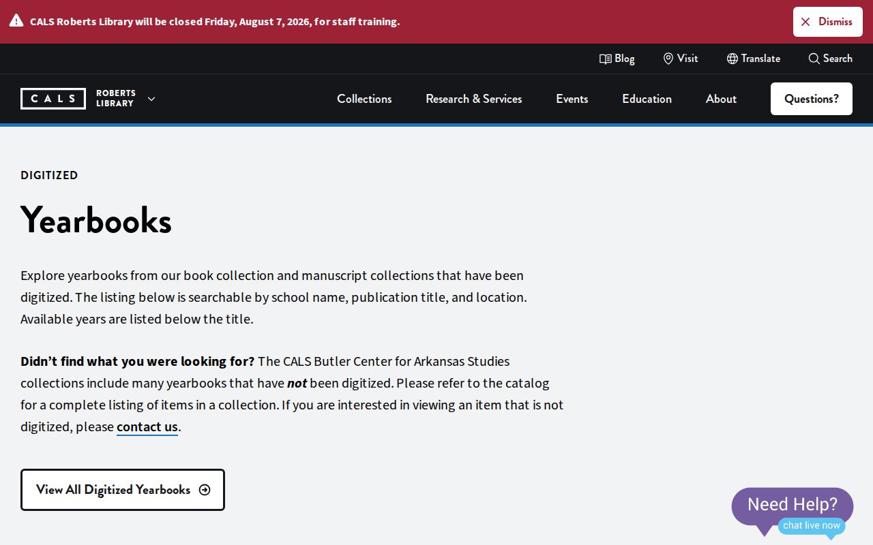Viewport: 873px width, 545px height.
Task: Dismiss the library closure banner
Action: click(x=827, y=22)
